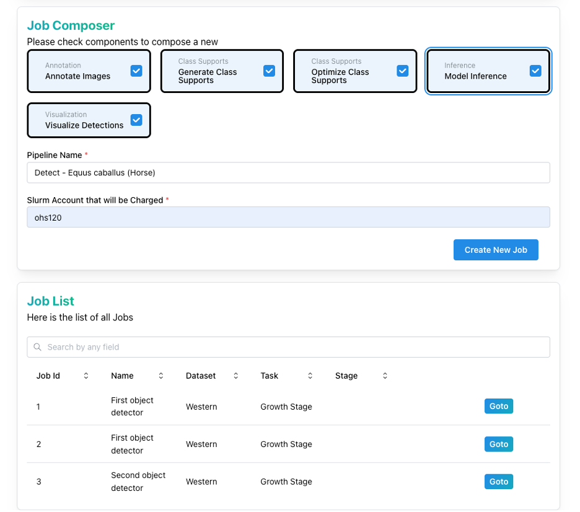Select Western dataset cell in job 1

point(201,407)
